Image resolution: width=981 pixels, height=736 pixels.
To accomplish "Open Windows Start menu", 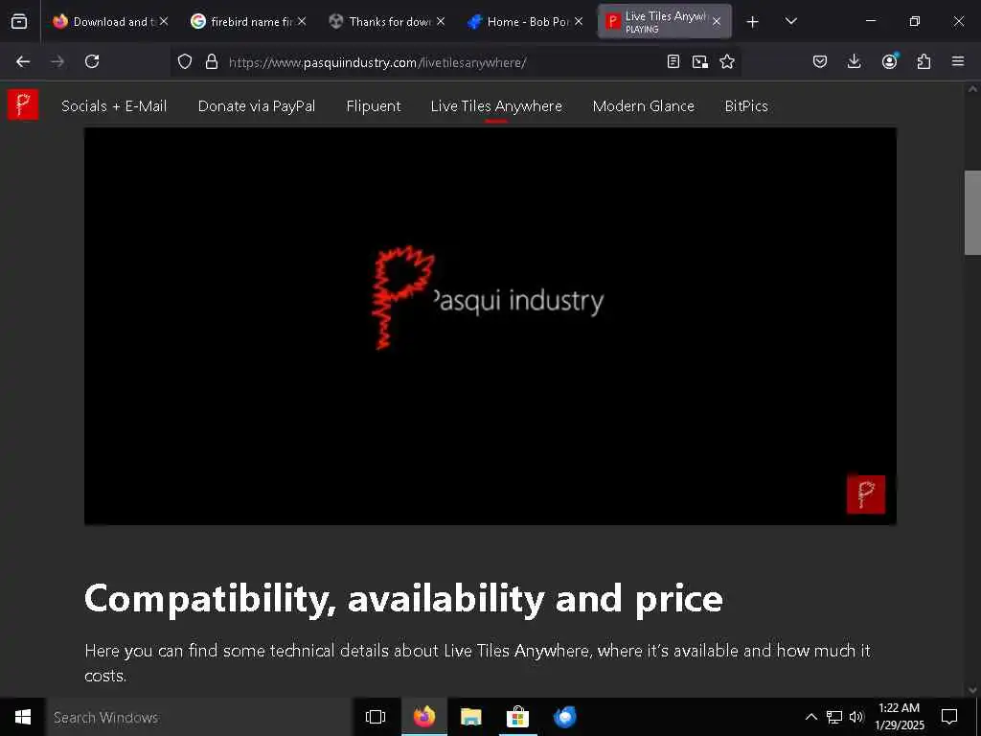I will pyautogui.click(x=23, y=717).
